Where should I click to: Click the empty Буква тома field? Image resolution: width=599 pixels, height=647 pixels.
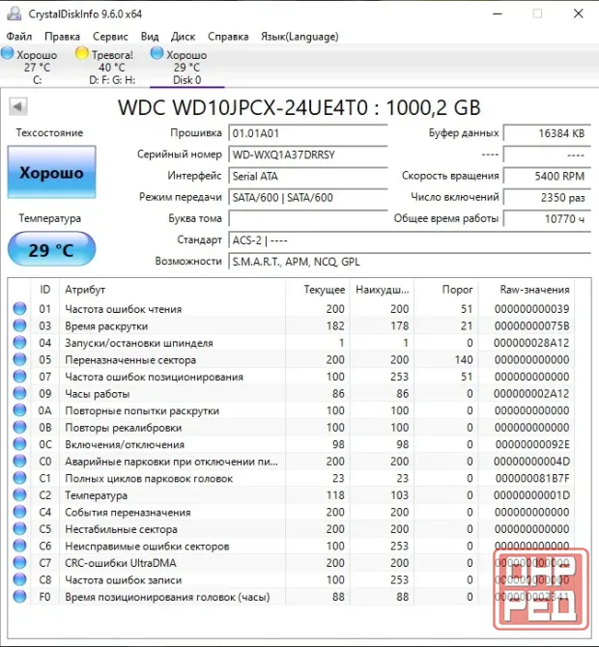(308, 218)
